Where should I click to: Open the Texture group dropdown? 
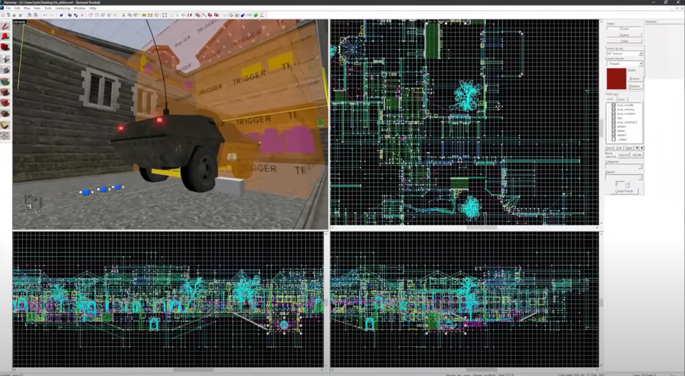pyautogui.click(x=640, y=54)
